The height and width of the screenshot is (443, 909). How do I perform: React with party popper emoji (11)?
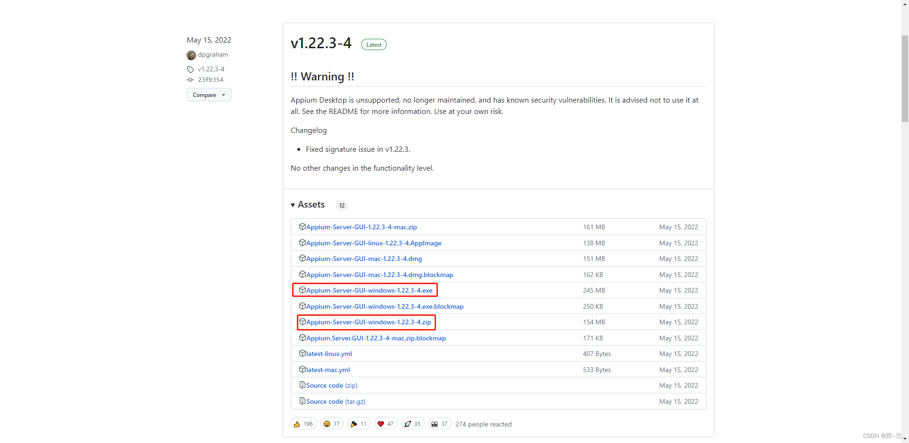359,424
